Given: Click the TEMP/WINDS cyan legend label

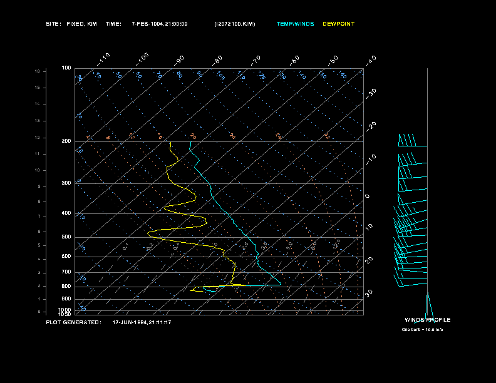Looking at the screenshot, I should click(x=296, y=24).
